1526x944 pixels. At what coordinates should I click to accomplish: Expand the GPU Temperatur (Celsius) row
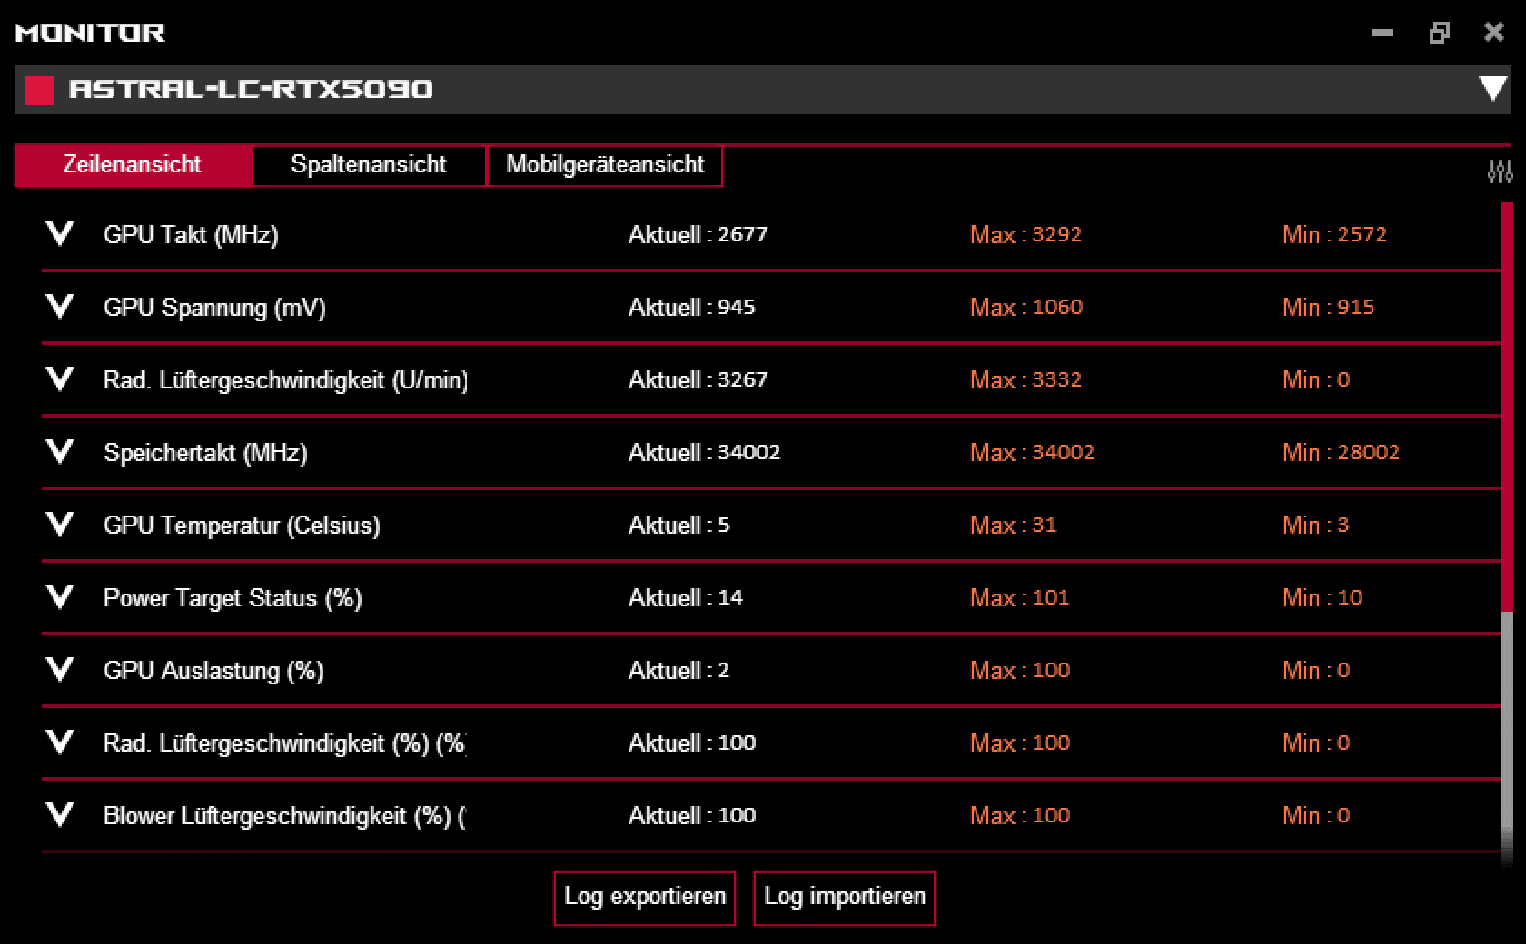pos(60,525)
